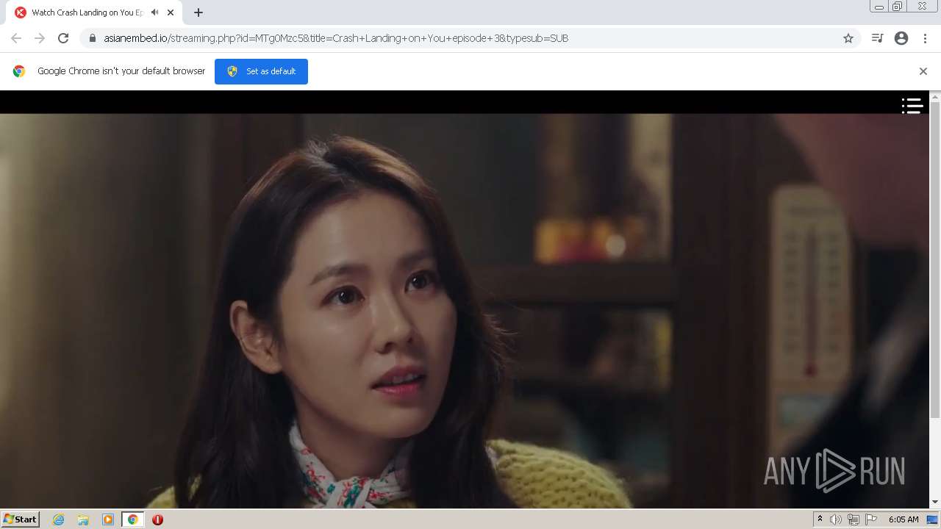
Task: Open the Windows Start menu
Action: click(x=21, y=519)
